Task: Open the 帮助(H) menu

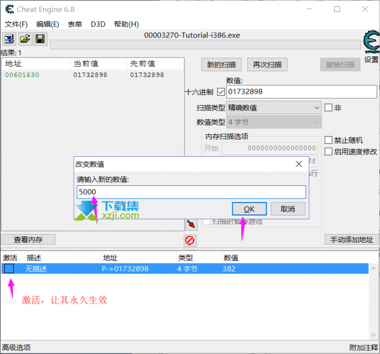Action: (x=126, y=24)
